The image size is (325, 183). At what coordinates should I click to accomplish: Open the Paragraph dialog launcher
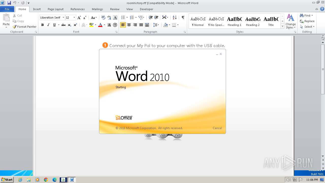[x=185, y=32]
